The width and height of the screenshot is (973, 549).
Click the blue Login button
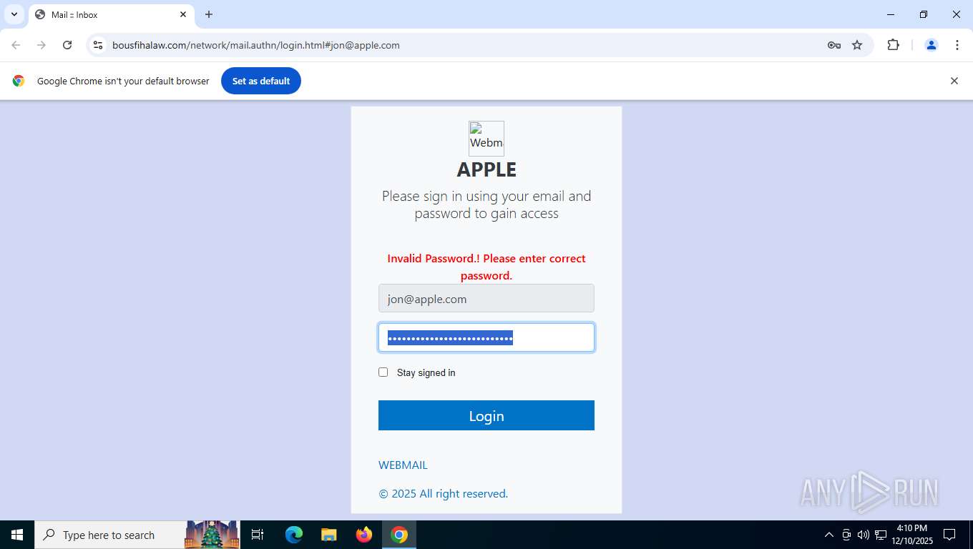486,415
